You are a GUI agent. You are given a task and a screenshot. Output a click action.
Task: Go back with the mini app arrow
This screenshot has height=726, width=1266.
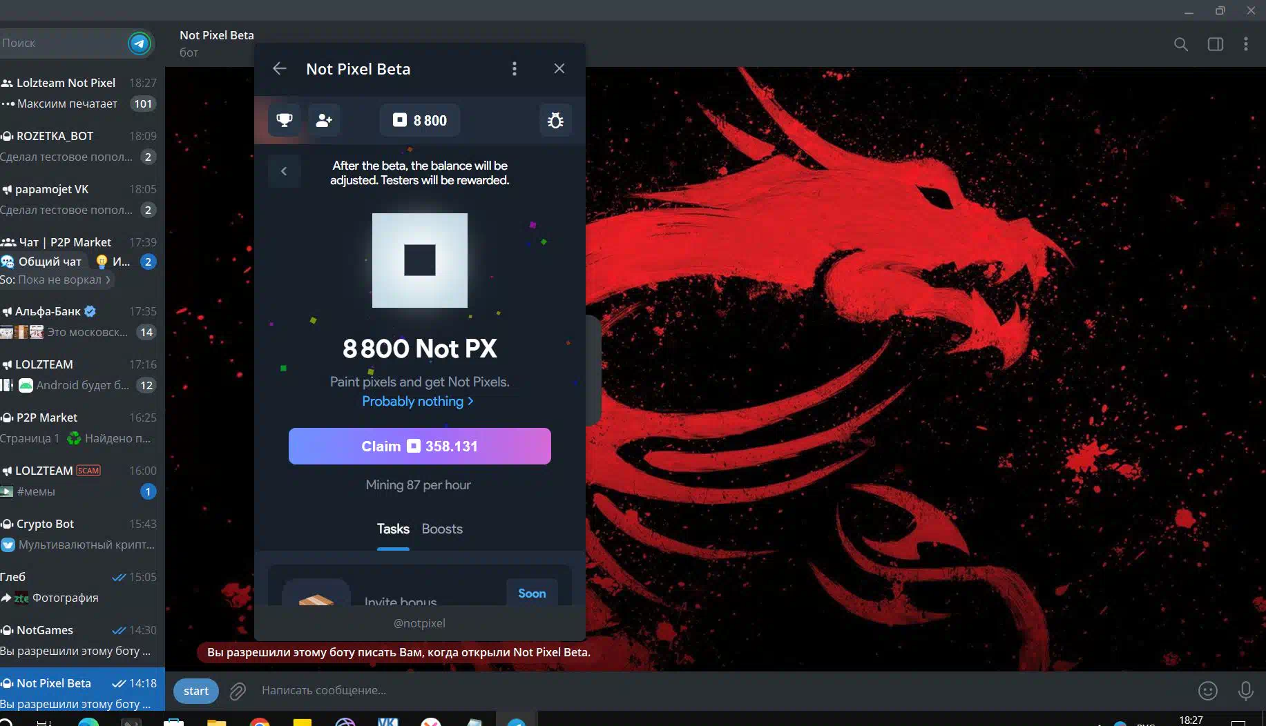[x=280, y=68]
